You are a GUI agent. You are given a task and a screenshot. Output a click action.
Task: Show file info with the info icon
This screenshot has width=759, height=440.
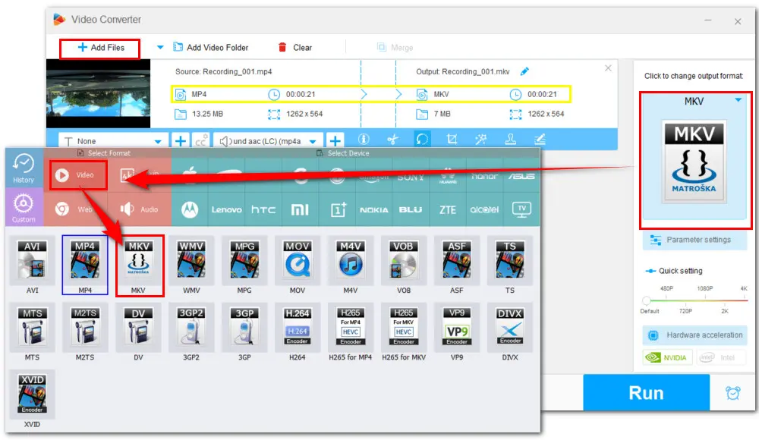click(364, 140)
